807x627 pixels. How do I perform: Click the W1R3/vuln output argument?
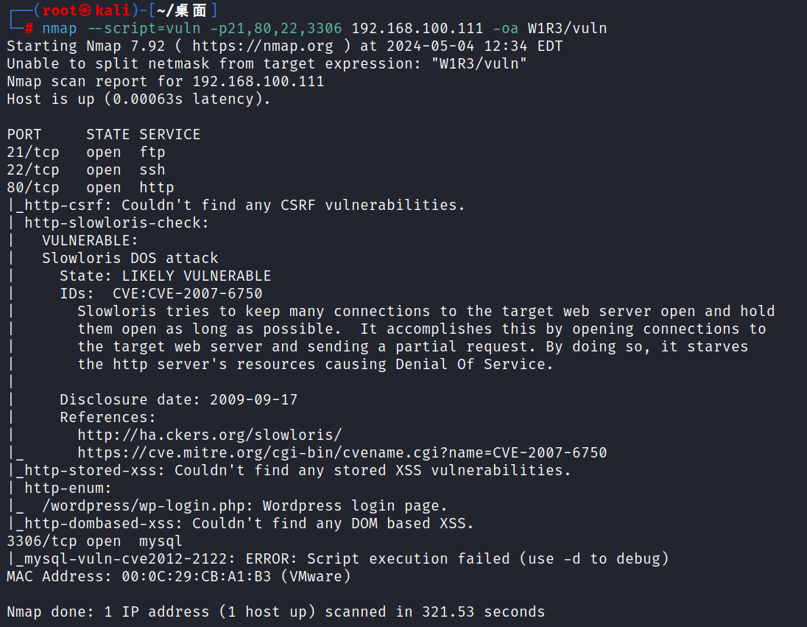(567, 29)
